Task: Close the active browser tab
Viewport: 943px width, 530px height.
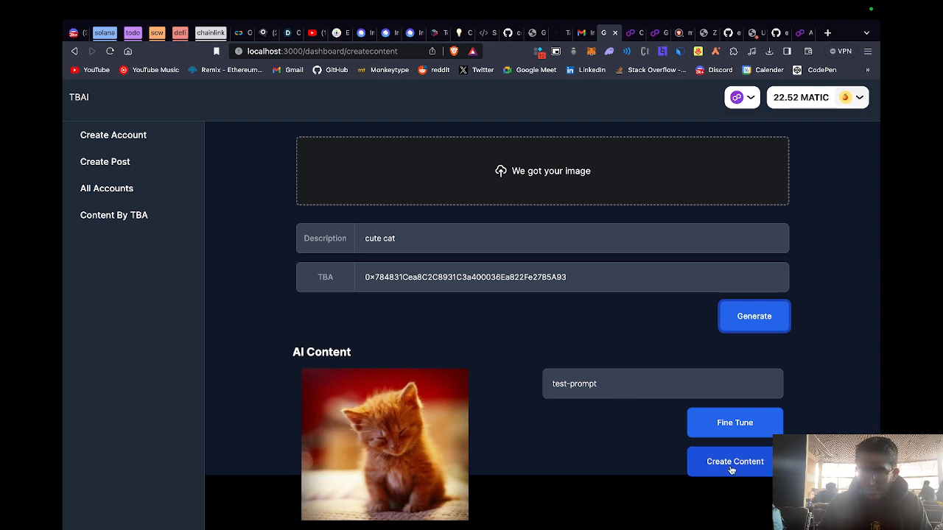Action: click(615, 32)
